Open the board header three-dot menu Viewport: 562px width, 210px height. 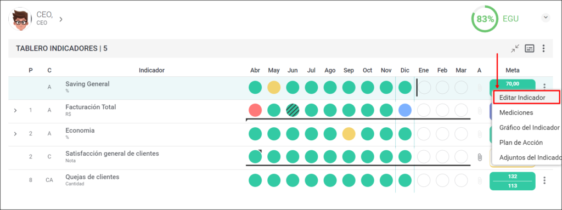tap(544, 48)
